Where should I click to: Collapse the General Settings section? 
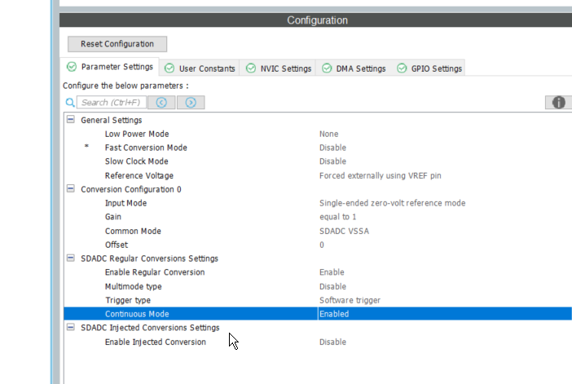coord(71,120)
